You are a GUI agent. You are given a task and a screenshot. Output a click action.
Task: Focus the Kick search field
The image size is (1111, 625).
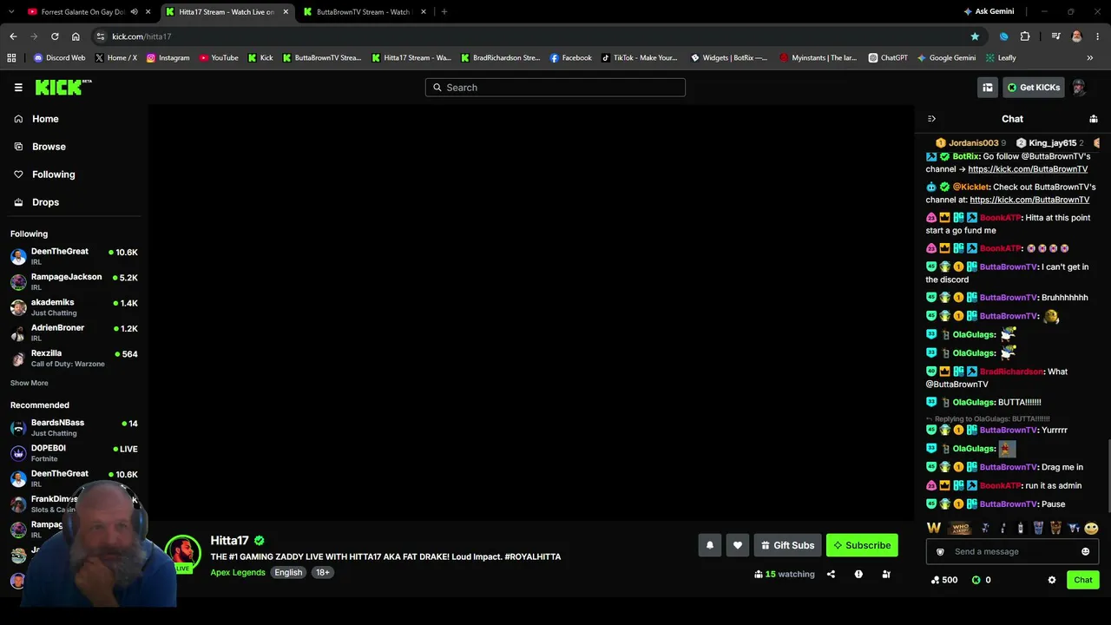pyautogui.click(x=555, y=88)
